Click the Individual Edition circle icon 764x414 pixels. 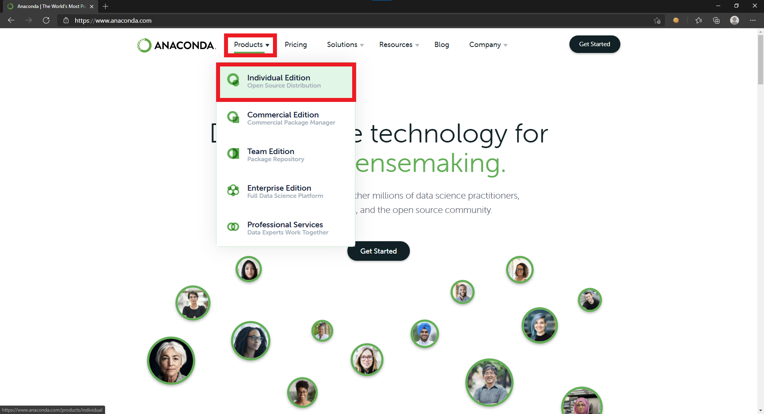point(233,80)
